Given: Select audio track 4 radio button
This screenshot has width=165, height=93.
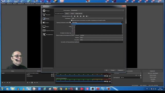Looking at the screenshot, I should point(81,16).
